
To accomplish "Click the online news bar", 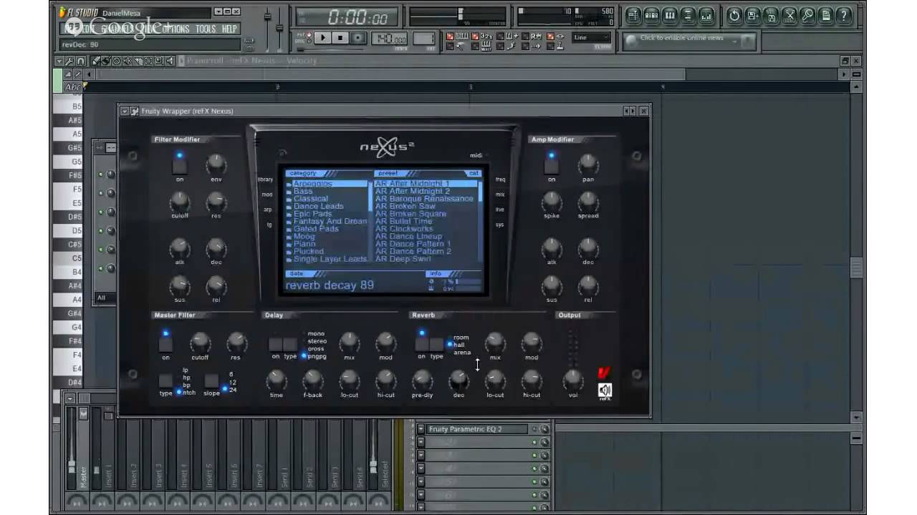I will point(689,40).
